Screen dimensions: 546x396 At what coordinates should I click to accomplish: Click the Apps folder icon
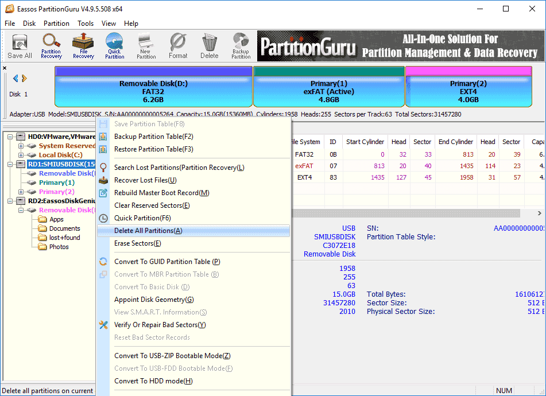(42, 219)
